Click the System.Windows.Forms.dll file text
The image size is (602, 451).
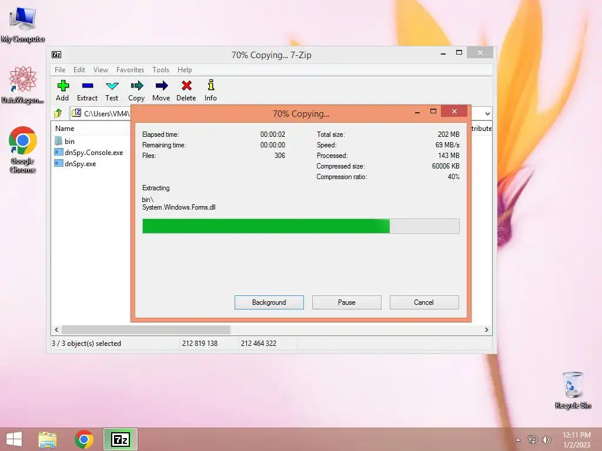179,207
